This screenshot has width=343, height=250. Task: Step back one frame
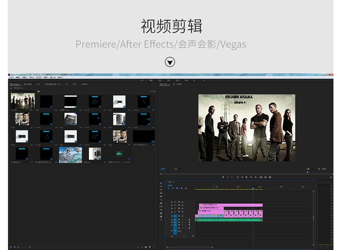(x=242, y=177)
